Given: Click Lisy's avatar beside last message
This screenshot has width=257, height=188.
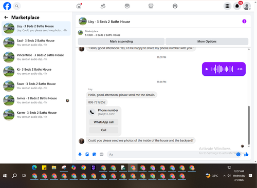Looking at the screenshot, I should [81, 141].
